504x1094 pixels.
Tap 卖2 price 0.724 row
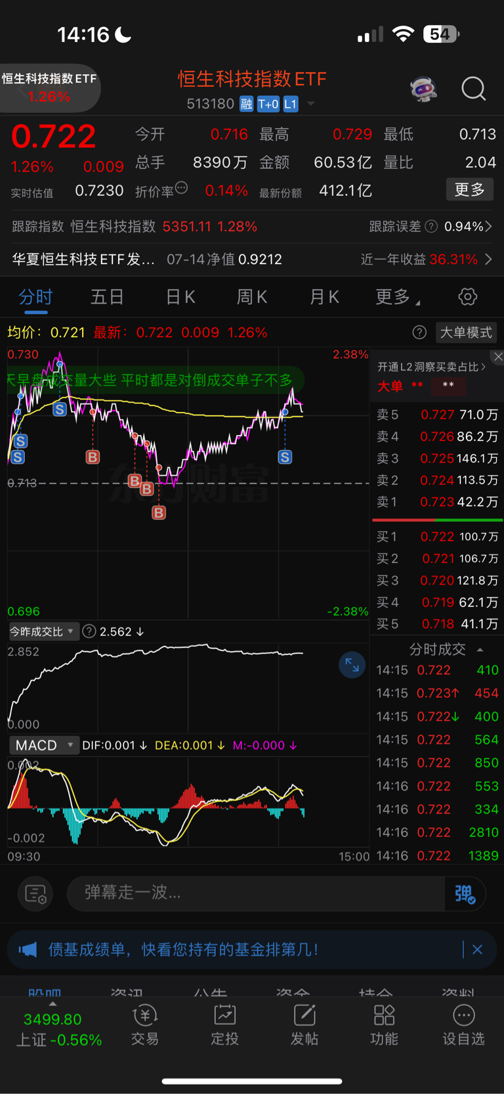(x=437, y=480)
